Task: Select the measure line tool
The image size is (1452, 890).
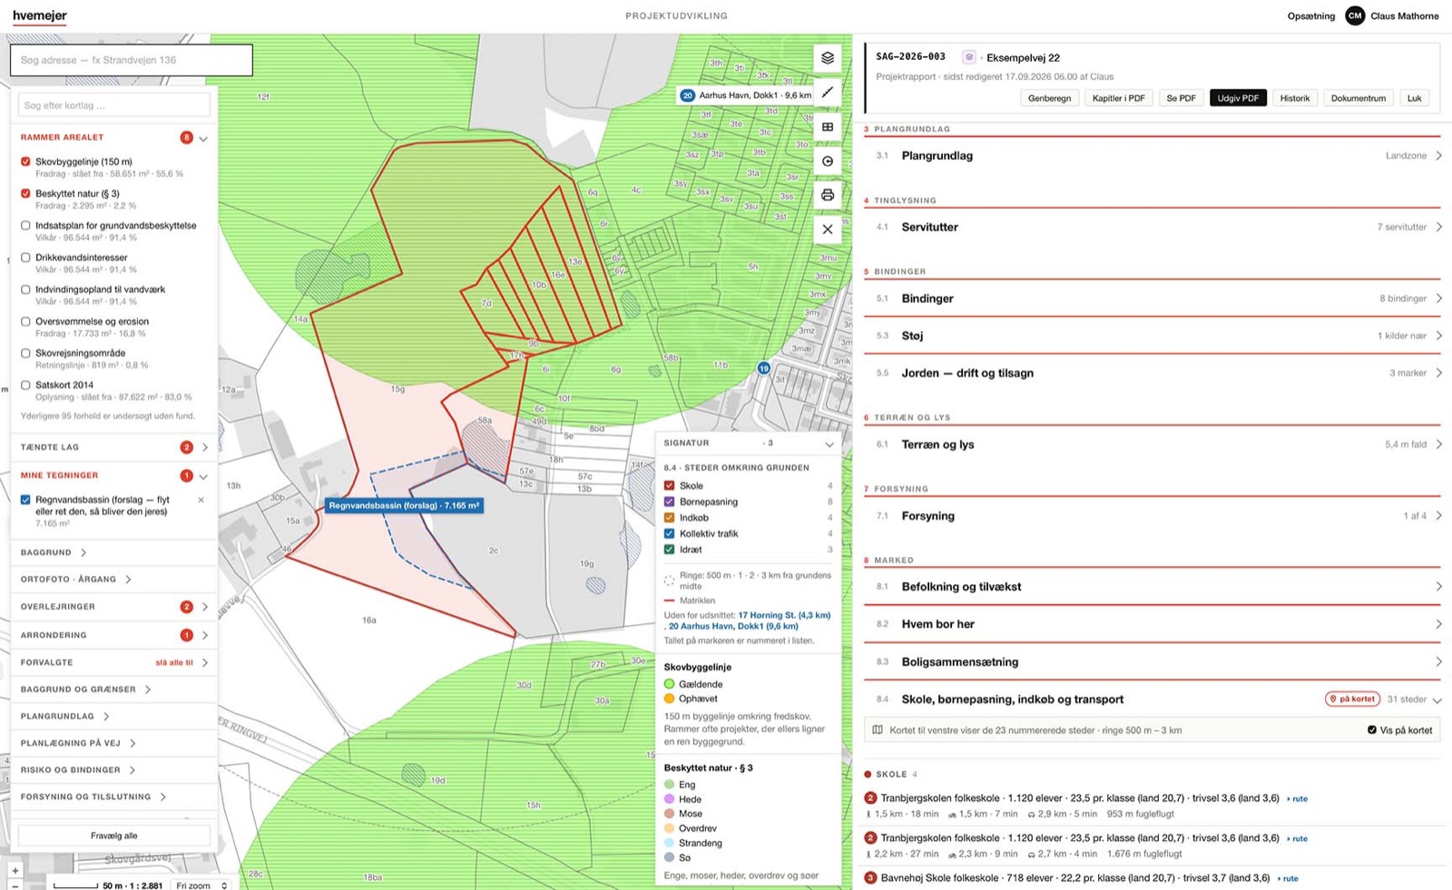Action: click(x=827, y=93)
